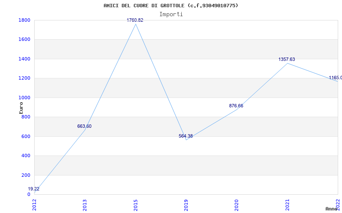Click the Anno x-axis label

click(332, 209)
